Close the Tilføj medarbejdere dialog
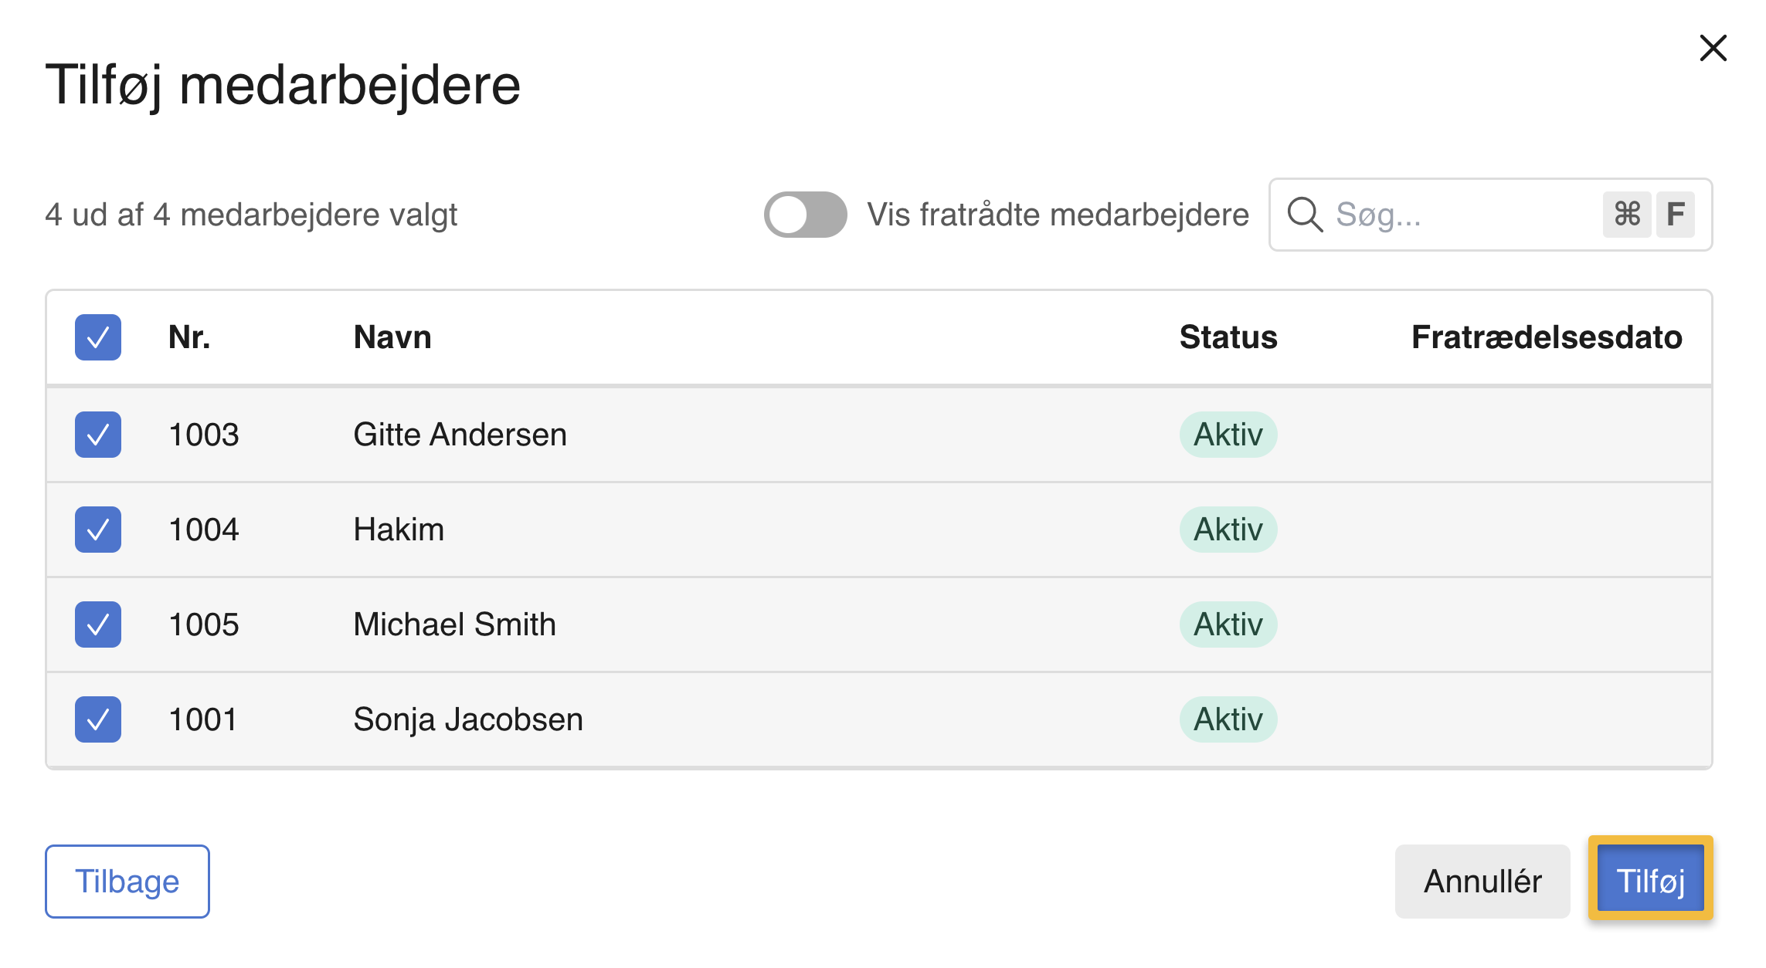The width and height of the screenshot is (1766, 968). click(1713, 48)
